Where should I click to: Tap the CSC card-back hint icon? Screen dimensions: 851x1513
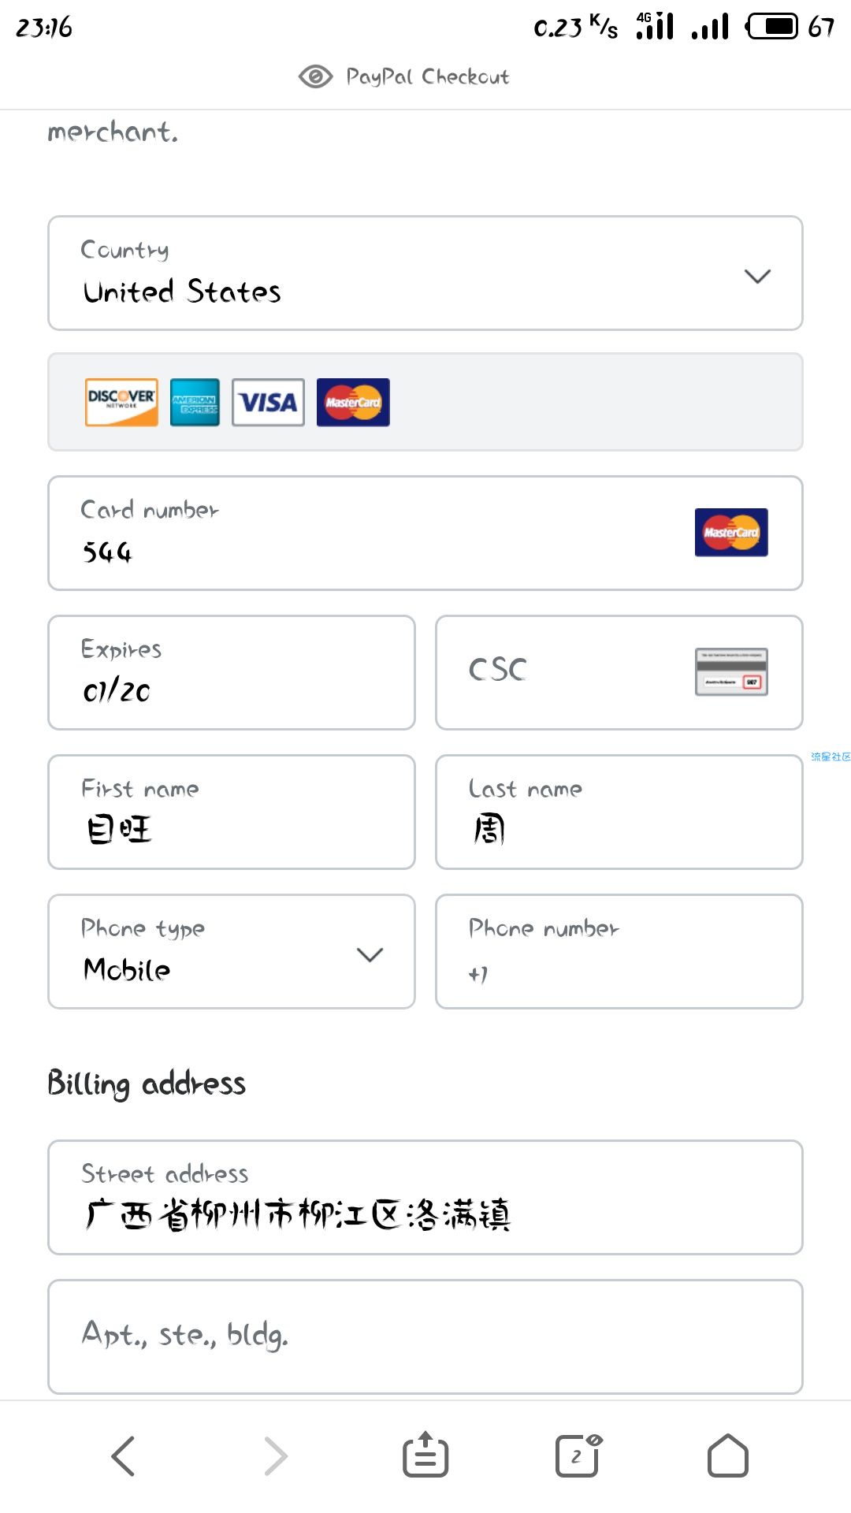pos(731,672)
